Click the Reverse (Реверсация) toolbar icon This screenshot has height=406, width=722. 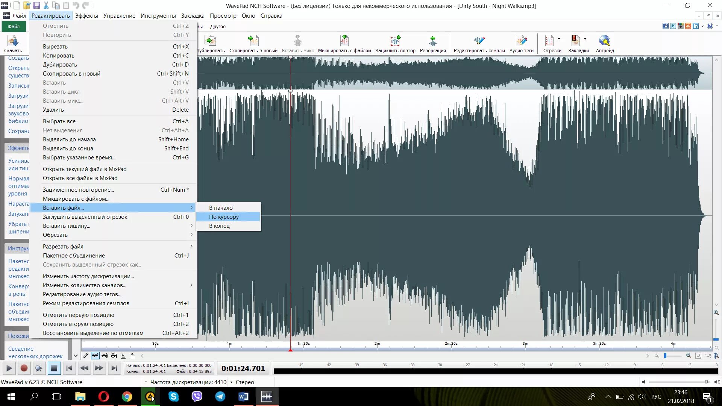point(433,41)
